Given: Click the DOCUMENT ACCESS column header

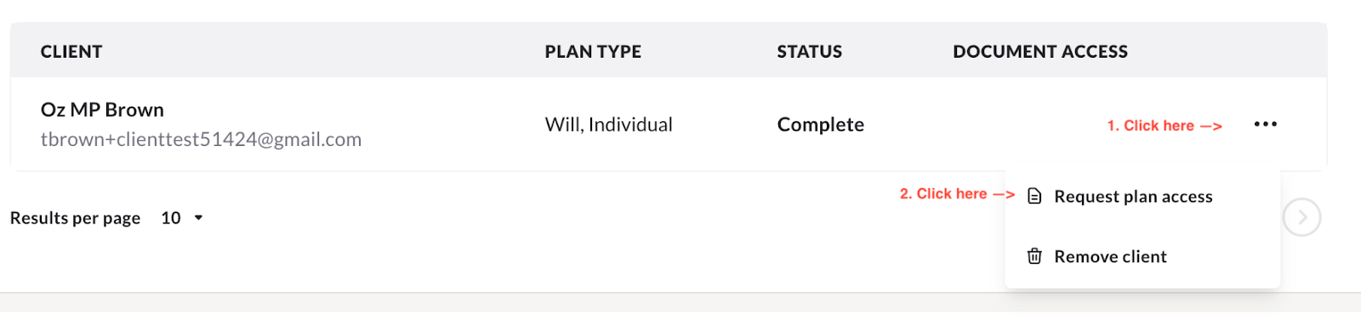Looking at the screenshot, I should (x=1040, y=52).
